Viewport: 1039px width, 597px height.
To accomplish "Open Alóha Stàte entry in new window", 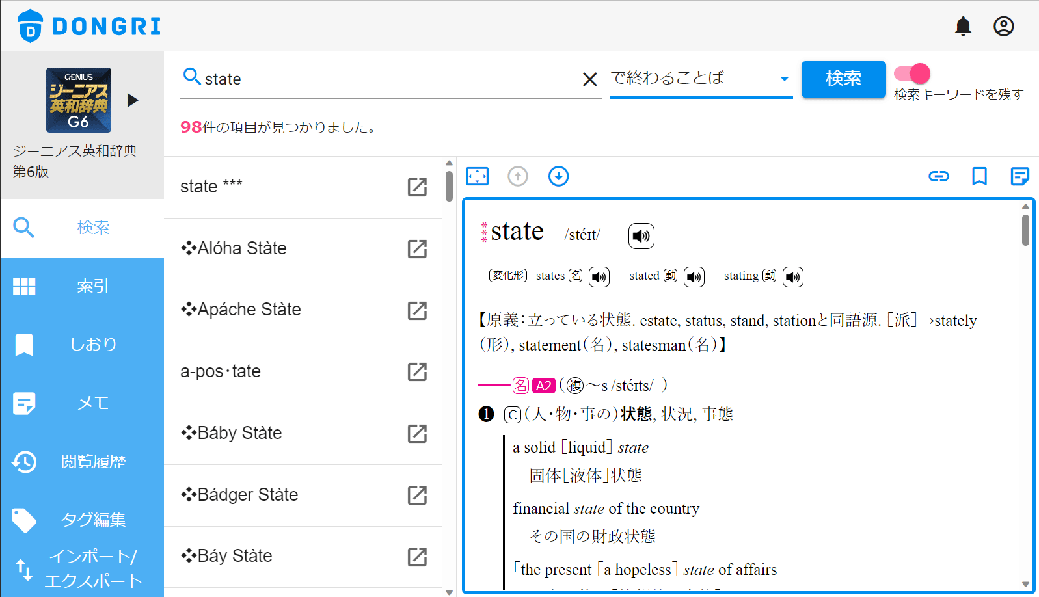I will coord(417,249).
